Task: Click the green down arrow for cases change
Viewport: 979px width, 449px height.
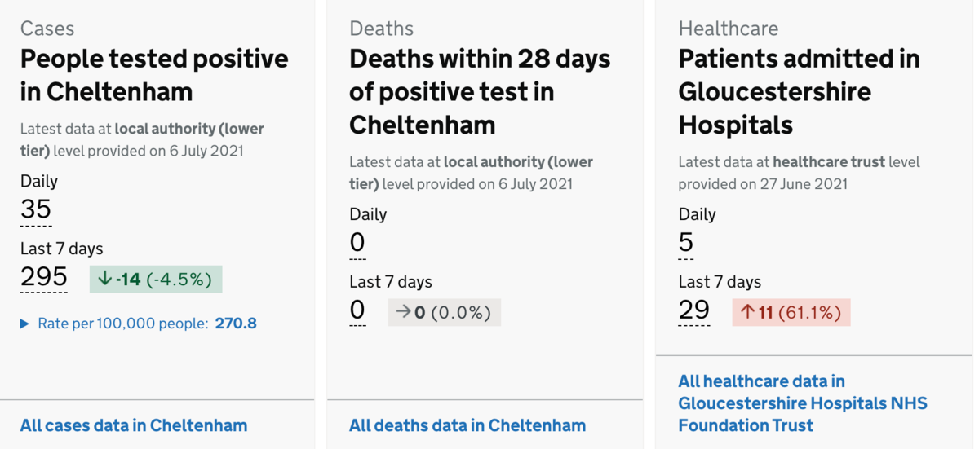Action: coord(104,280)
